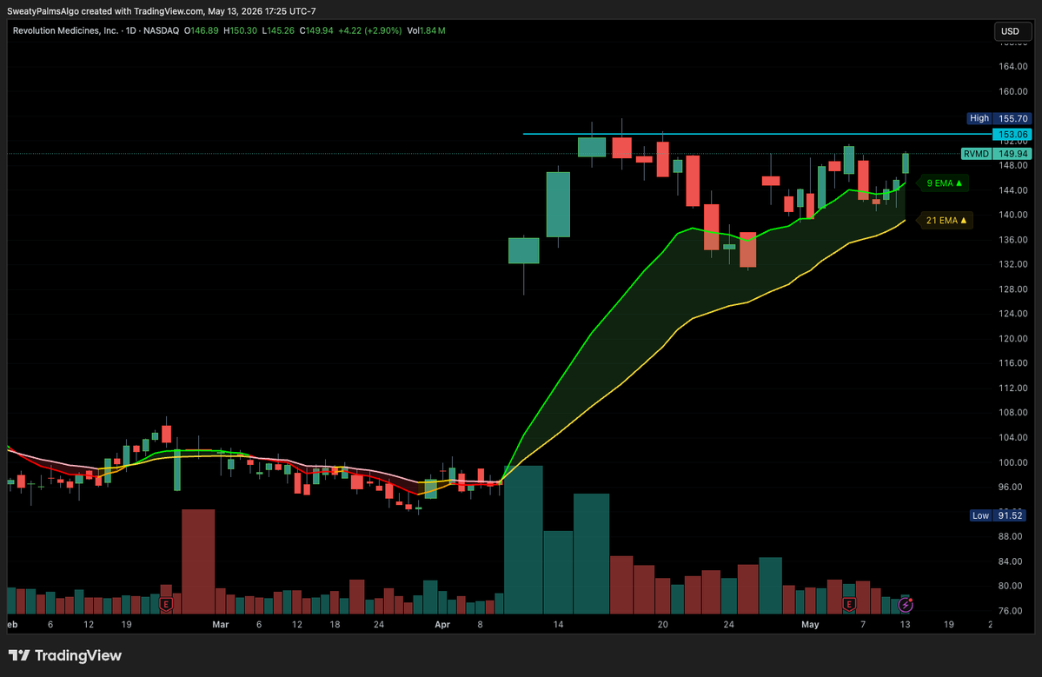Click the cyan 153.06 price label
This screenshot has height=677, width=1042.
click(x=1012, y=134)
